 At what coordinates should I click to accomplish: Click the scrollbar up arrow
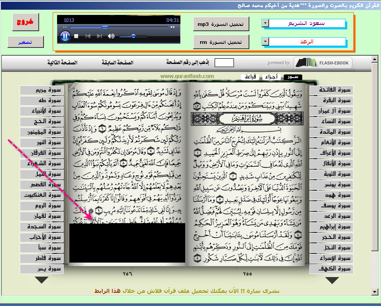375,59
